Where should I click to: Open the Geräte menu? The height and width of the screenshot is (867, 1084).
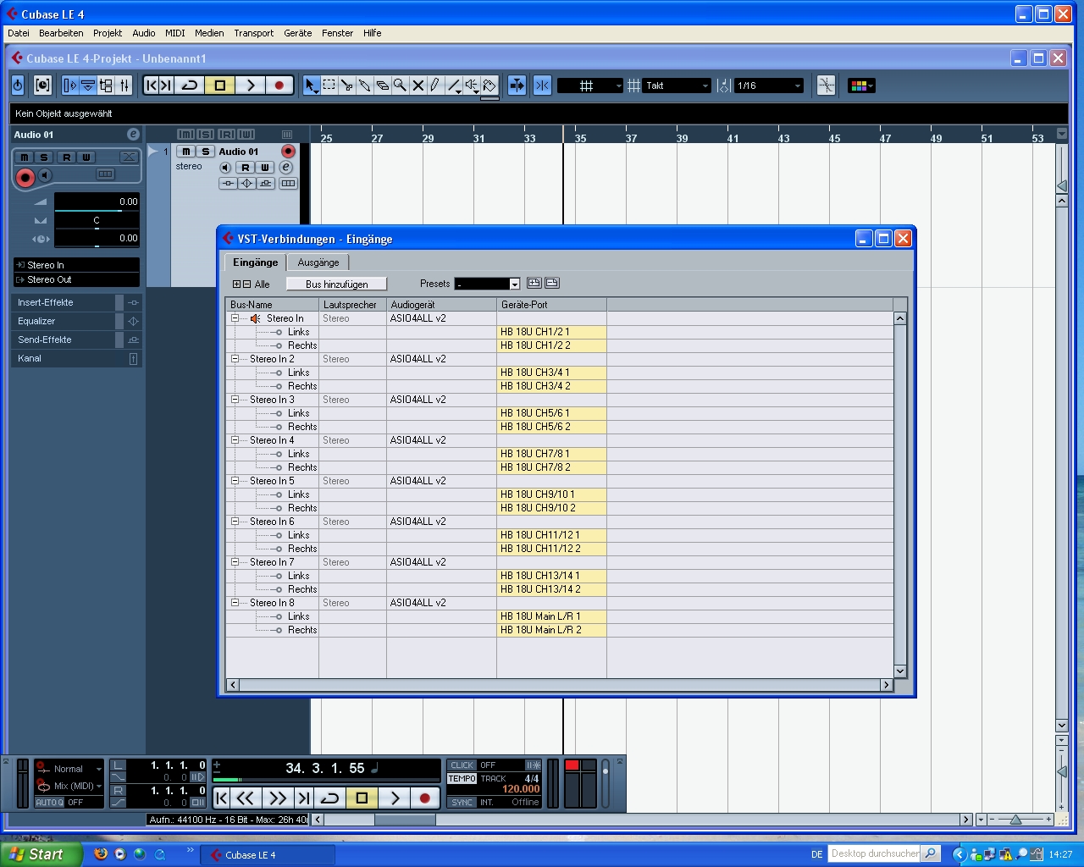(x=298, y=33)
